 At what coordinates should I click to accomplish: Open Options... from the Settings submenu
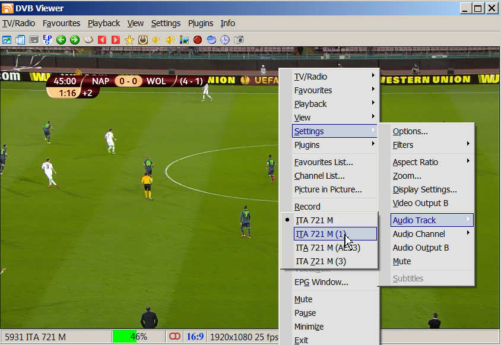(x=432, y=131)
